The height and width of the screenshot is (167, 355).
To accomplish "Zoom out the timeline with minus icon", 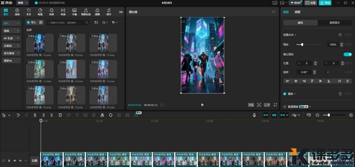I will tap(318, 115).
